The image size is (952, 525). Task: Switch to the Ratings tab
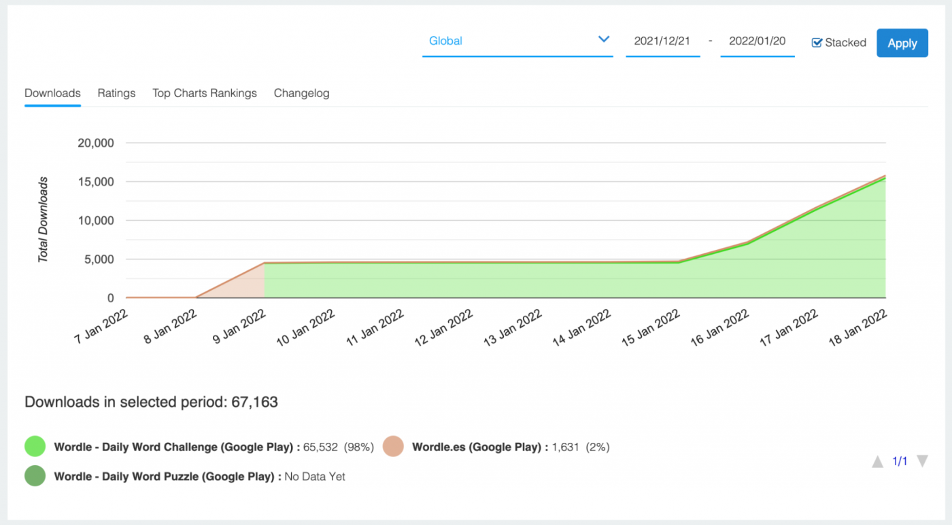coord(116,93)
